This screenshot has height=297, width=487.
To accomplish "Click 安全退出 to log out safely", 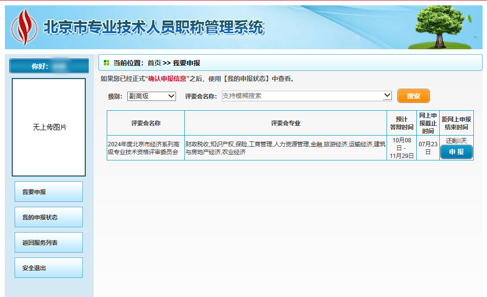I will [x=48, y=267].
